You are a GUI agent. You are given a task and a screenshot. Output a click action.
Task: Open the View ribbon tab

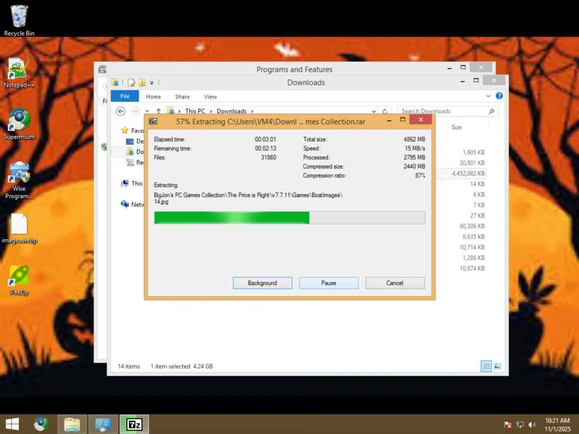[x=211, y=96]
